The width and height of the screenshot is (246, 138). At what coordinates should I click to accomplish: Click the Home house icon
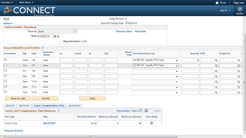217,3
